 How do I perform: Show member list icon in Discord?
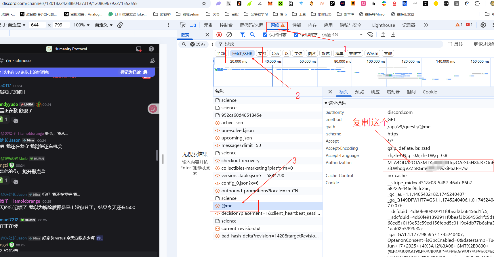pos(152,61)
